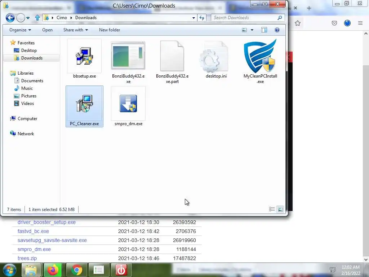The height and width of the screenshot is (277, 369).
Task: Click the Firefox Pocket icon
Action: point(334,23)
